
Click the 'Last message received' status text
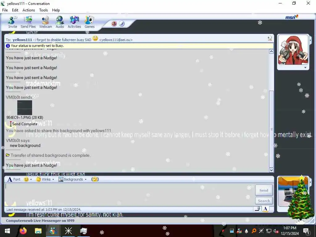(x=44, y=210)
